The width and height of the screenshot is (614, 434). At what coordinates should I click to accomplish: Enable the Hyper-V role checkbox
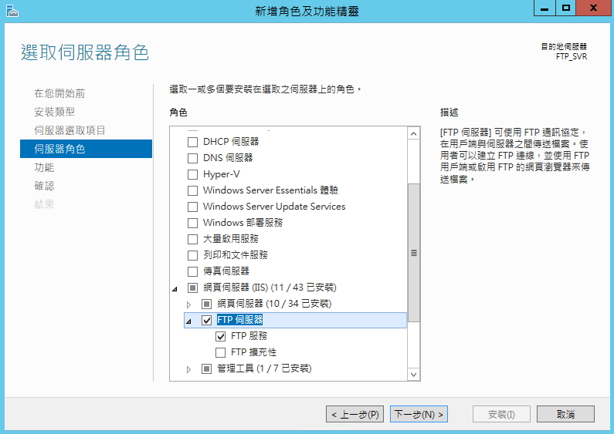click(192, 174)
